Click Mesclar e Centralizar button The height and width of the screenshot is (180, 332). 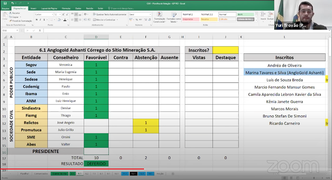pos(104,20)
